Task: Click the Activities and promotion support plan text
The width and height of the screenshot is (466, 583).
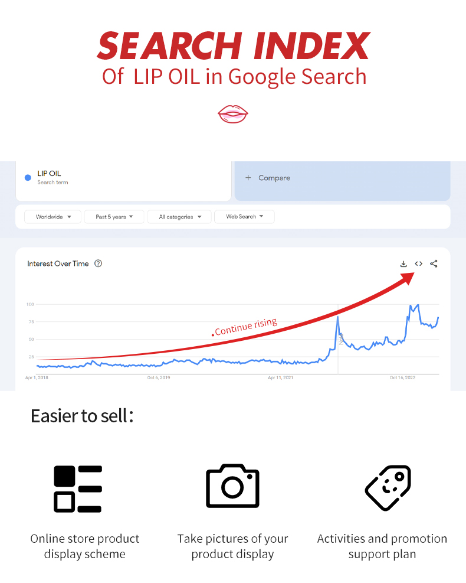Action: pyautogui.click(x=382, y=546)
